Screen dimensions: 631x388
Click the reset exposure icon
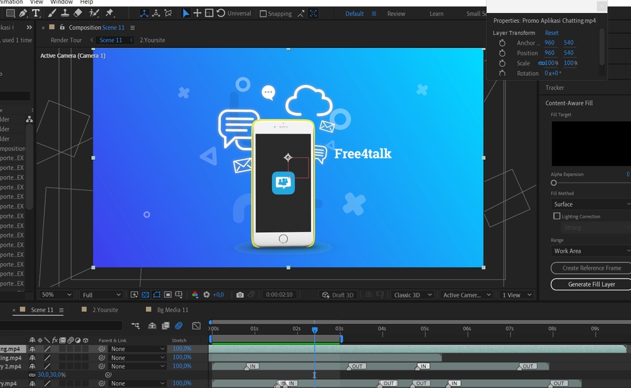[206, 295]
